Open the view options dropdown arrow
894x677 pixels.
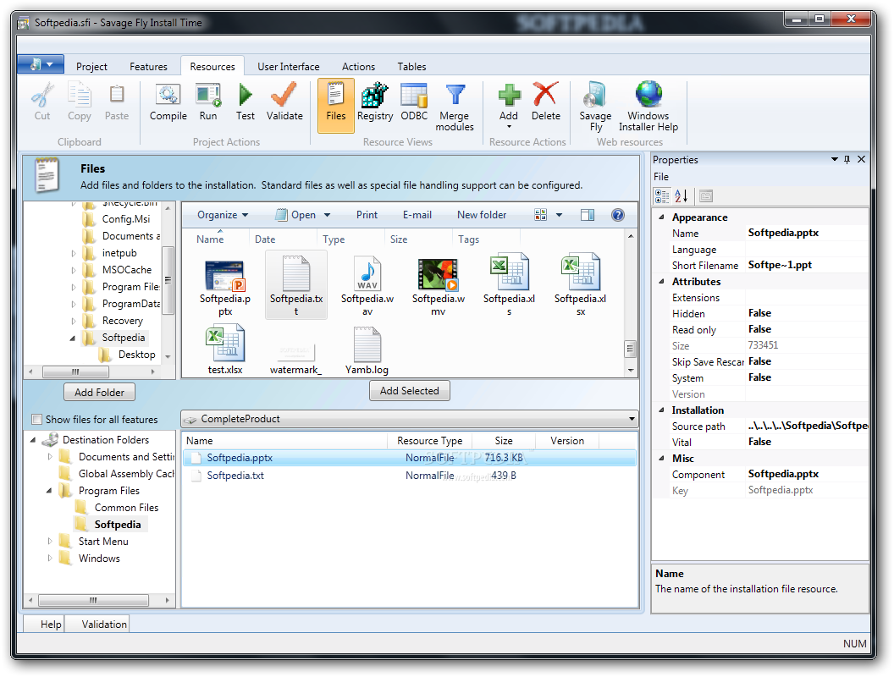560,215
